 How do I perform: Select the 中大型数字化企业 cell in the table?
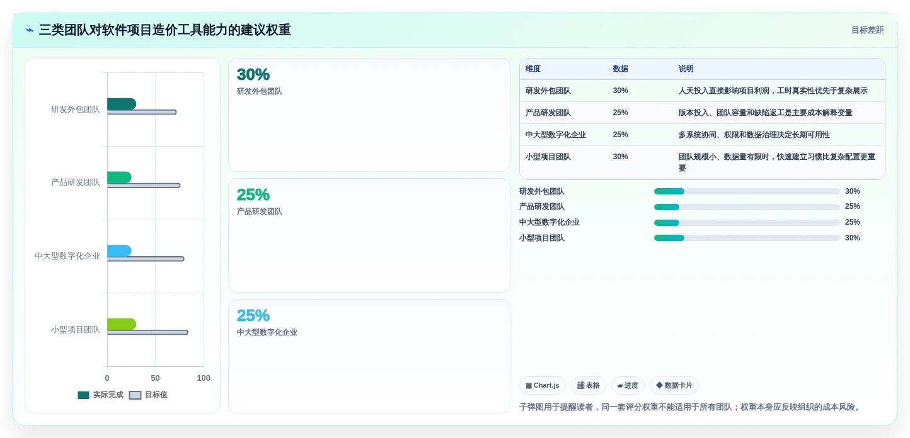click(x=556, y=135)
